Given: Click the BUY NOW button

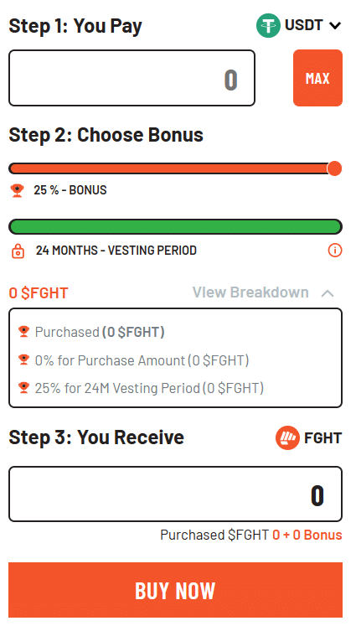Looking at the screenshot, I should click(175, 590).
